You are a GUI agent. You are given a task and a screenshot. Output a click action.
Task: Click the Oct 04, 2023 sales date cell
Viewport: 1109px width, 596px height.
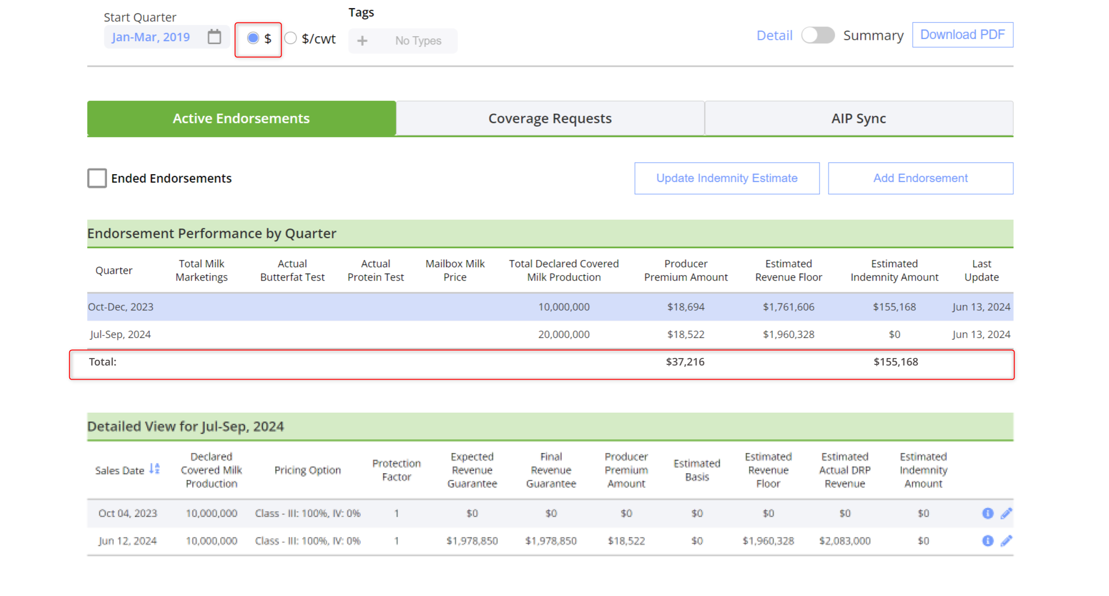click(x=128, y=513)
